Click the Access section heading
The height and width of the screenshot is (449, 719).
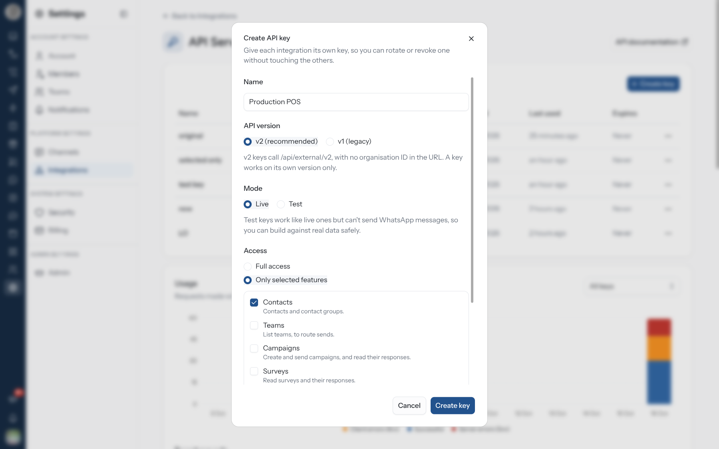pos(255,251)
